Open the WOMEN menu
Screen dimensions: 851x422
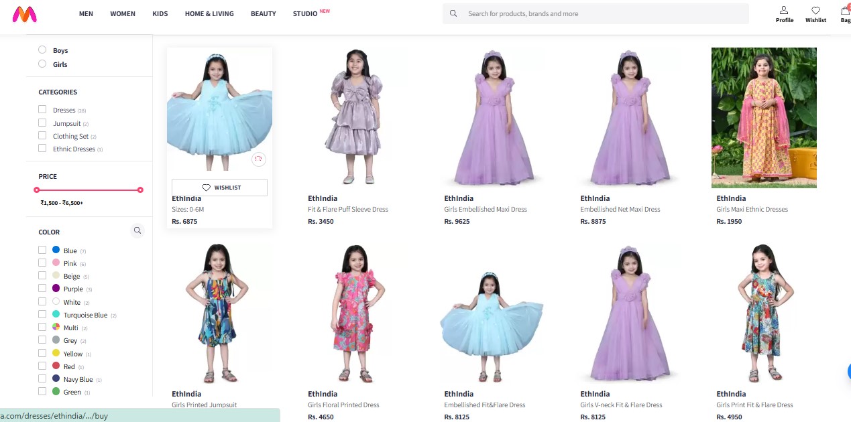123,13
